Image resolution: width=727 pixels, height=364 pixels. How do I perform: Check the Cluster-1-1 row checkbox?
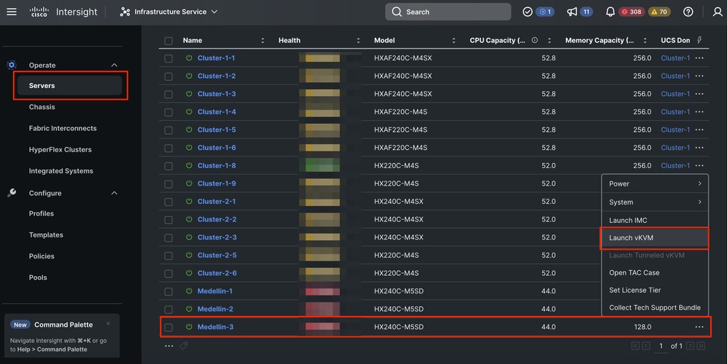pos(168,58)
